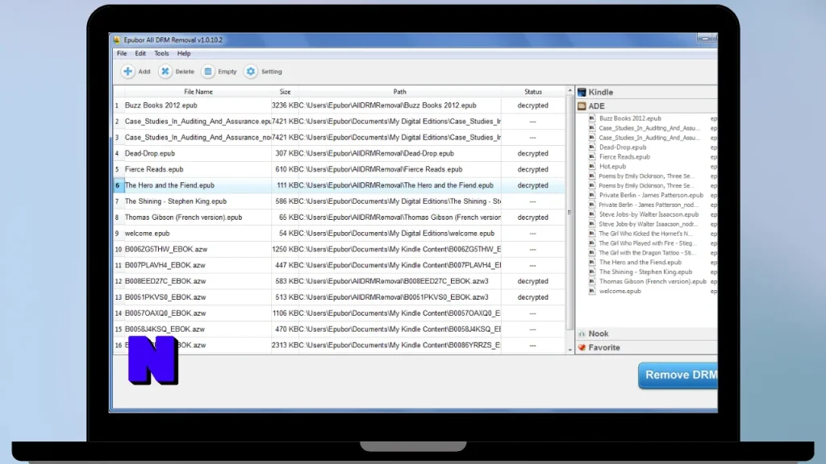This screenshot has height=464, width=826.
Task: Click the Add button label
Action: (144, 72)
